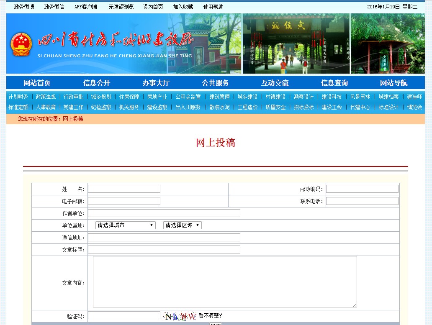Open 工程造价 sub-navigation link

(247, 107)
